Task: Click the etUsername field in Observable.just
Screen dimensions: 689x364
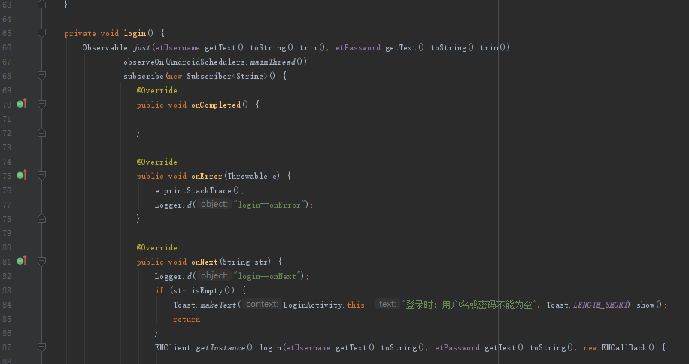Action: click(178, 47)
